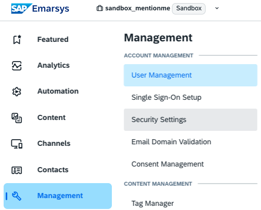
Task: Switch to the Contacts section label
Action: [53, 170]
